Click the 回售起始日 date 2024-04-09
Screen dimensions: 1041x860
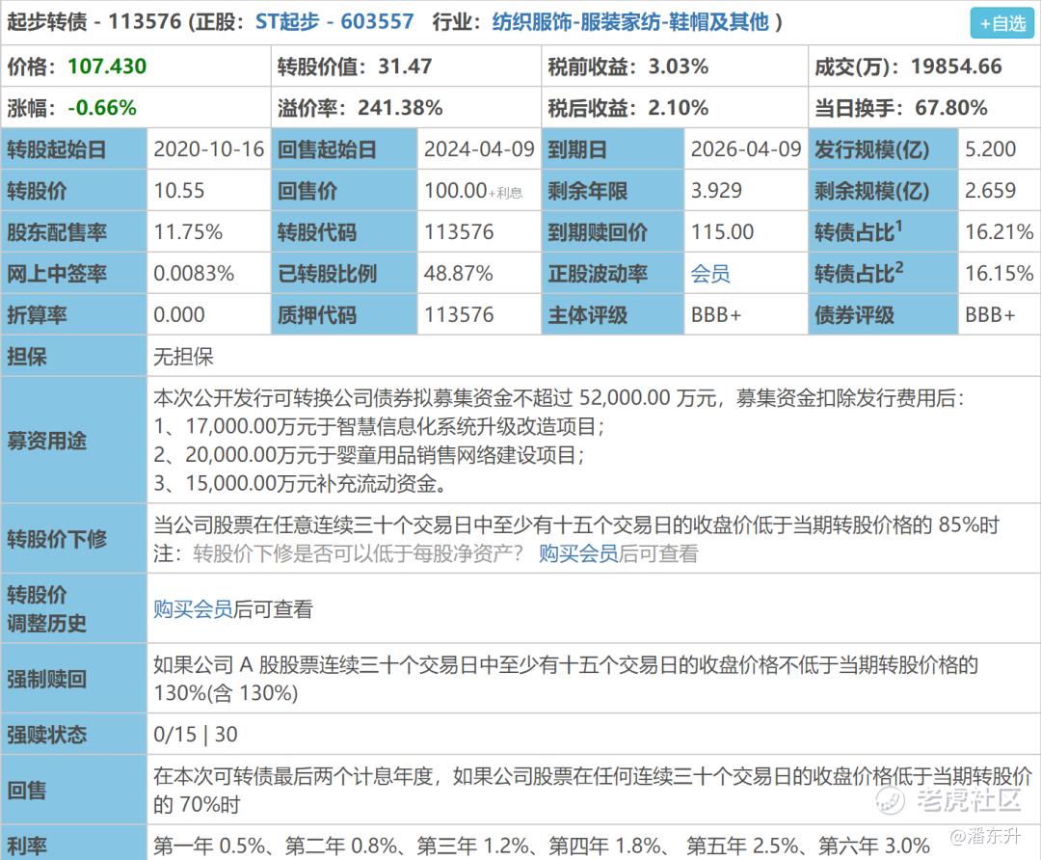click(x=479, y=149)
